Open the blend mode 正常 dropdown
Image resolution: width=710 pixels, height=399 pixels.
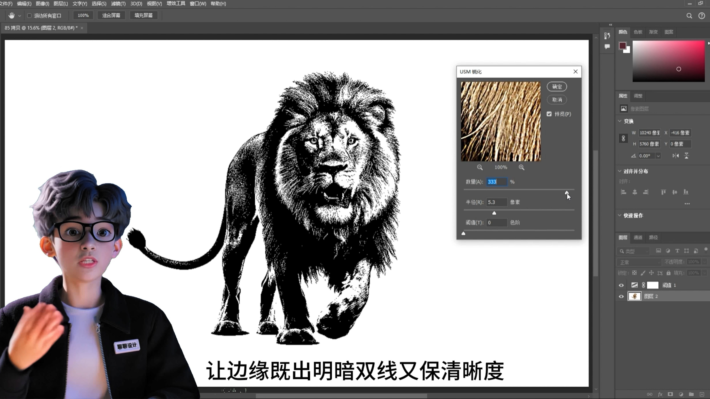click(639, 262)
